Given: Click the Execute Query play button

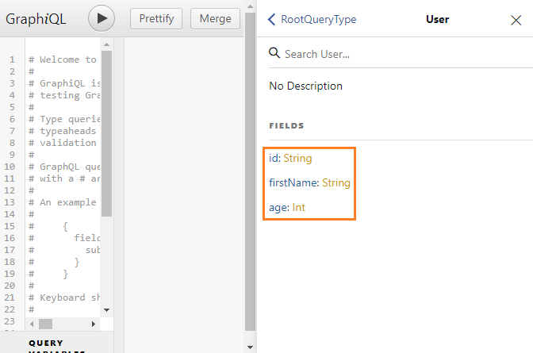Looking at the screenshot, I should click(x=101, y=18).
